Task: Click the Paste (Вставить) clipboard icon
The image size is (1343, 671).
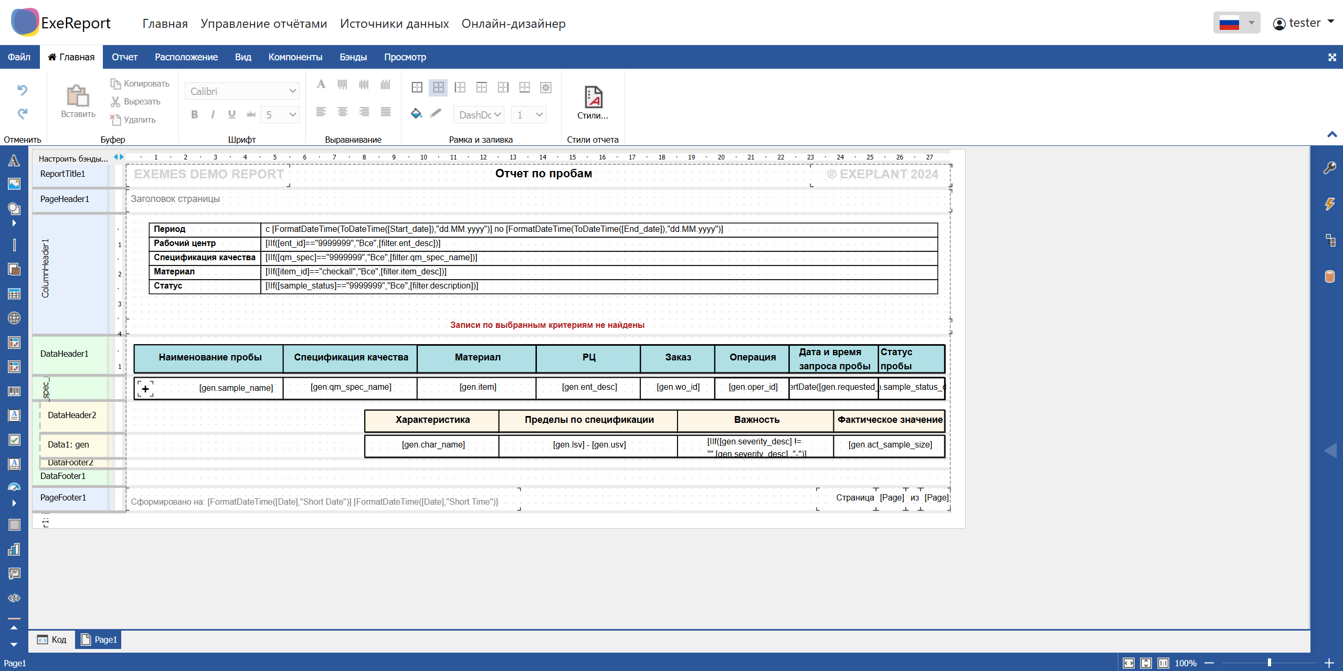Action: click(78, 97)
